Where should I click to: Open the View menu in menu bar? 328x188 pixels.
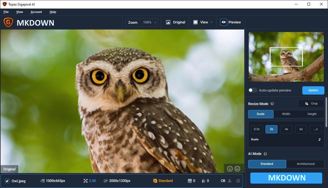click(20, 12)
